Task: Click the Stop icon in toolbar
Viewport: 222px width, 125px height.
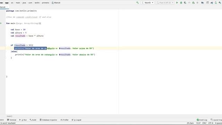Action: pos(197,3)
